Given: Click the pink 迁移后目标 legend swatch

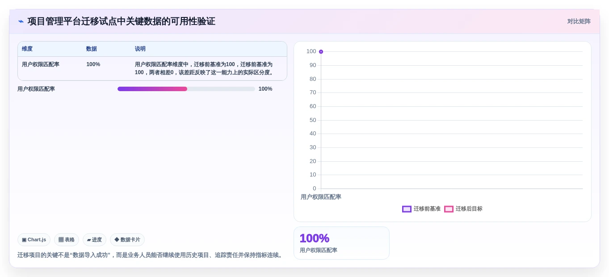Looking at the screenshot, I should (449, 209).
